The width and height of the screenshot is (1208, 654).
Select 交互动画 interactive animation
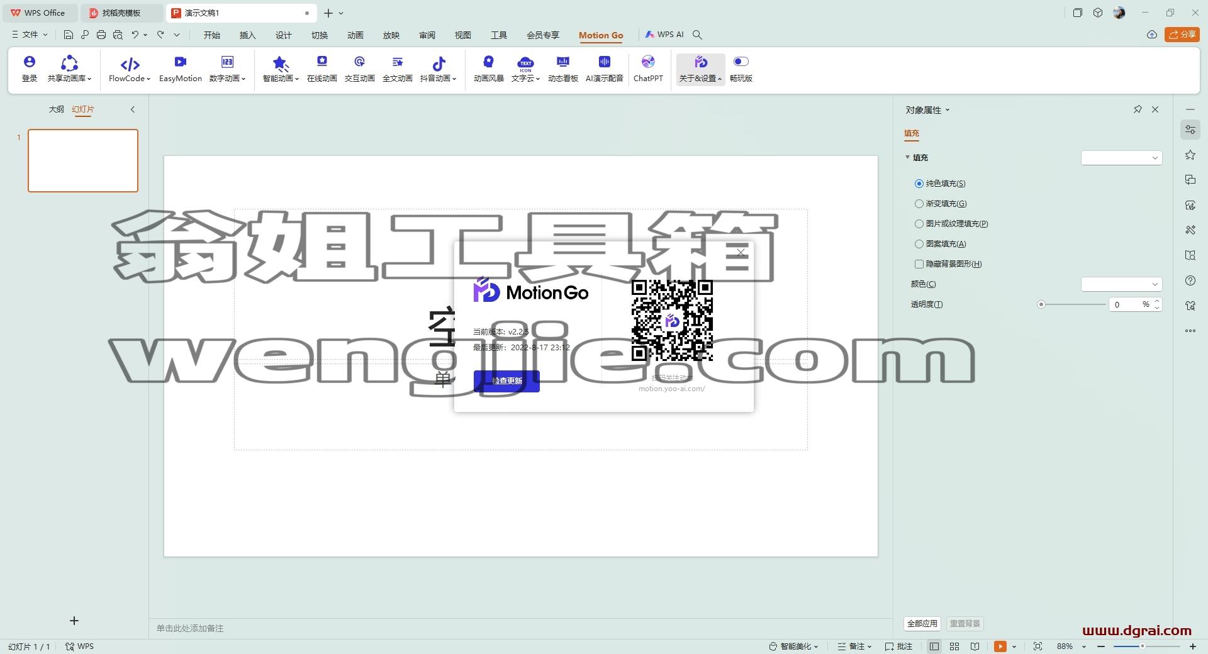click(x=360, y=68)
